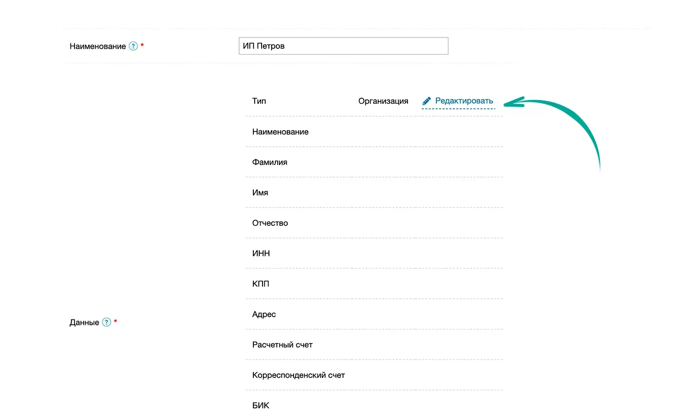The image size is (686, 413).
Task: Click the help icon next to Данные
Action: point(107,322)
